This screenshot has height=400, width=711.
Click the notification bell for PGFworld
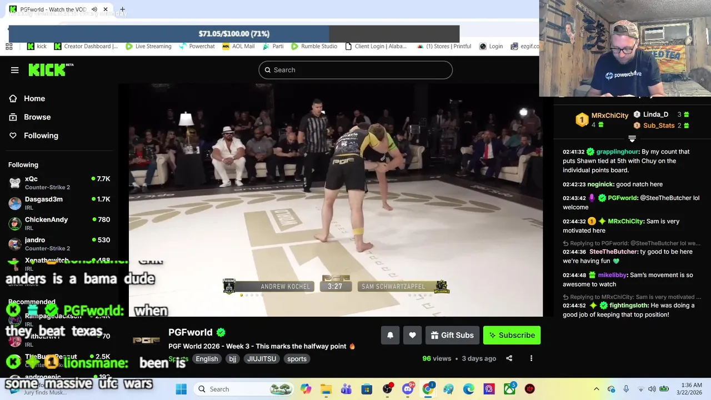390,335
